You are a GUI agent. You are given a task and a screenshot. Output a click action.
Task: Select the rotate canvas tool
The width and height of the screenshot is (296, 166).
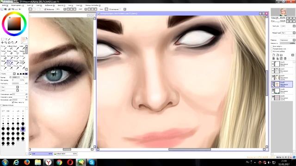pyautogui.click(x=9, y=42)
